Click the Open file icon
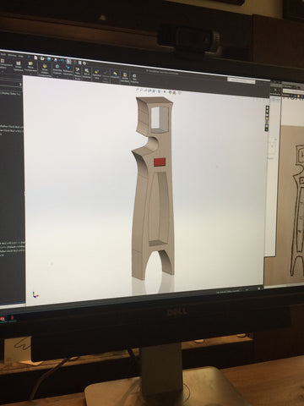Image resolution: width=304 pixels, height=406 pixels. click(42, 58)
